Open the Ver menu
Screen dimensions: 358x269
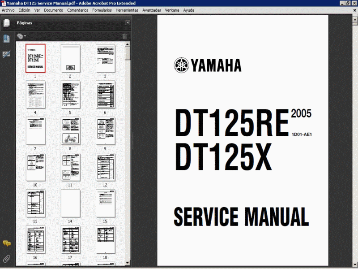click(x=37, y=10)
